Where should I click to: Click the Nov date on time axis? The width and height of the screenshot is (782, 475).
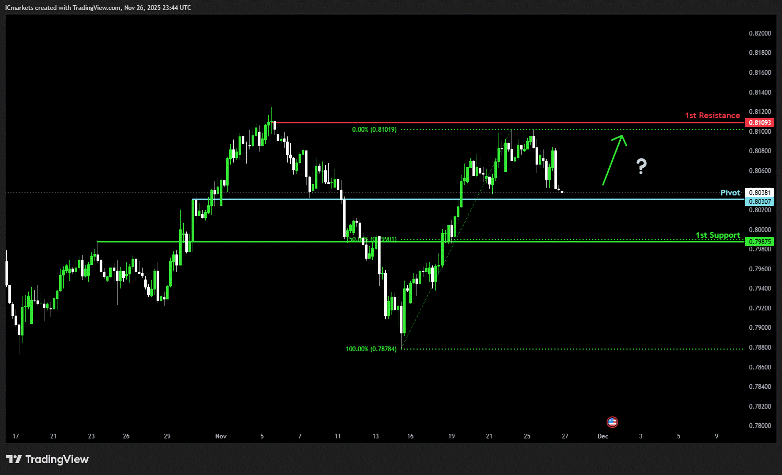[221, 436]
